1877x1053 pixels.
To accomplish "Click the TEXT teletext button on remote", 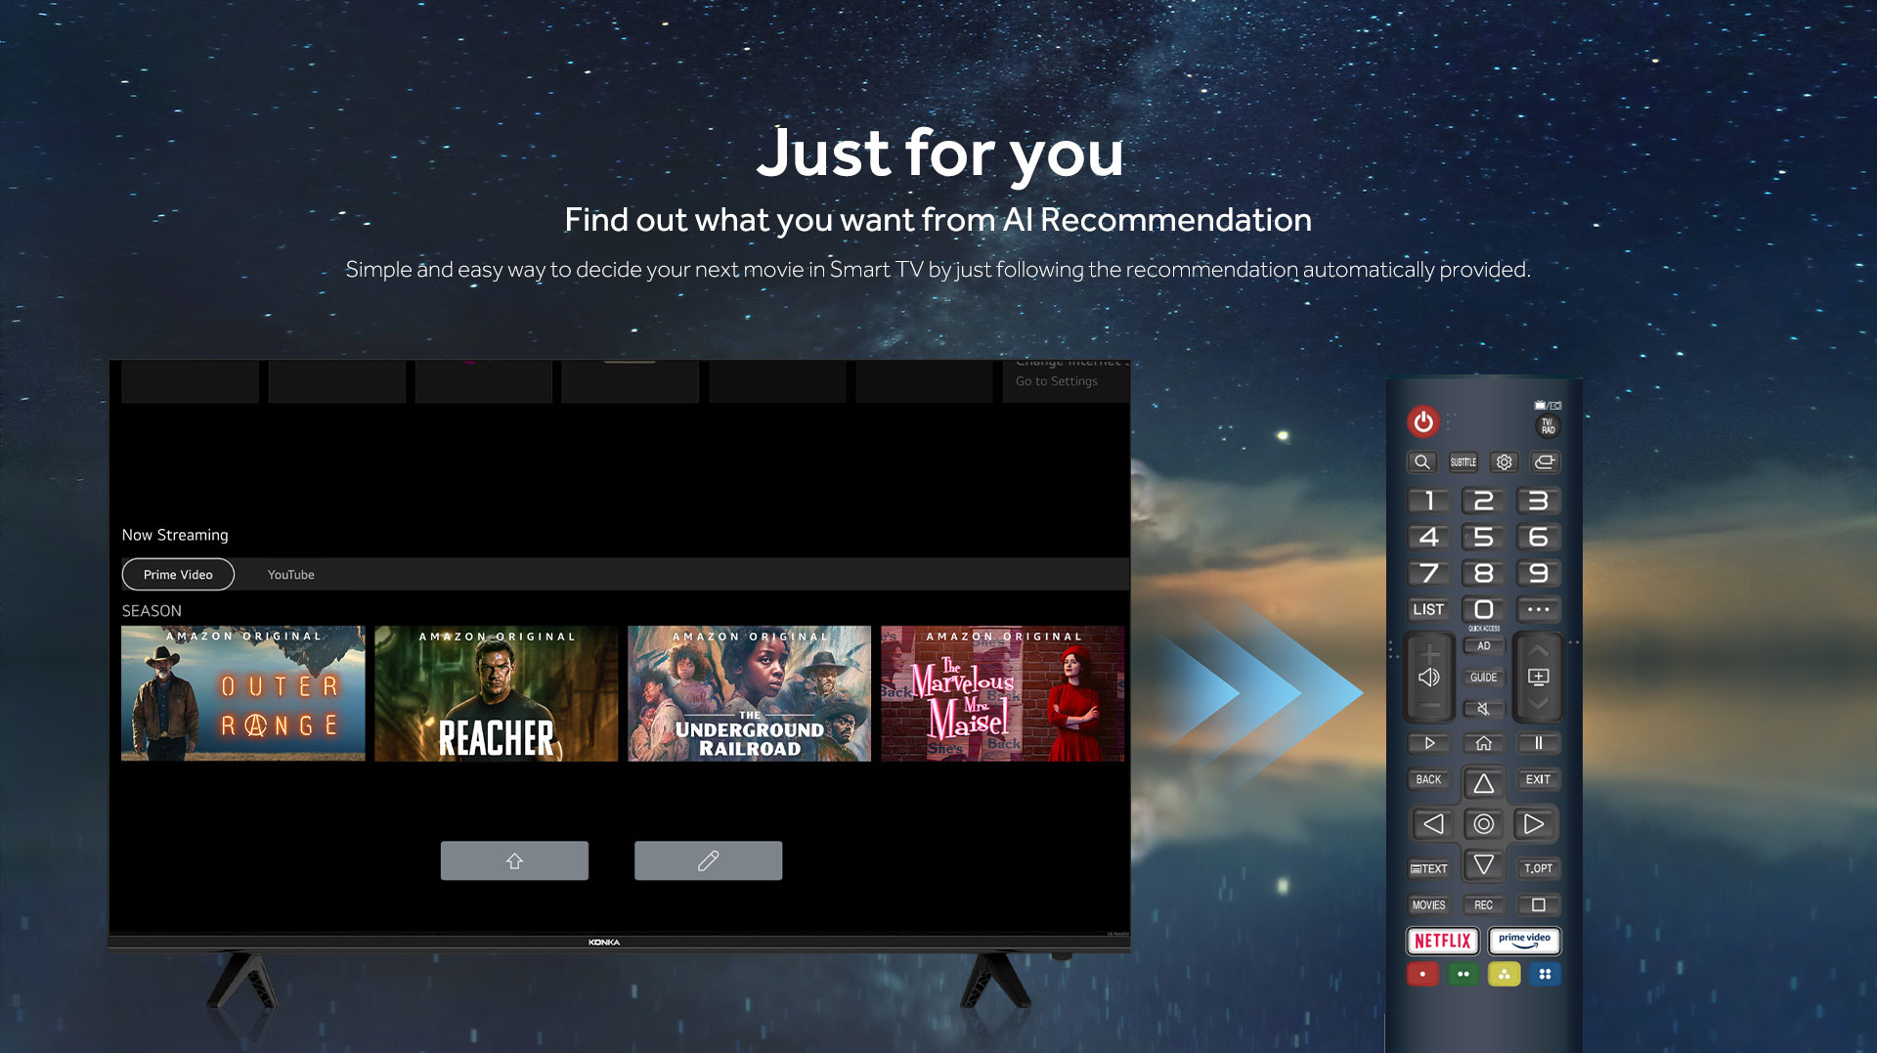I will [1429, 868].
